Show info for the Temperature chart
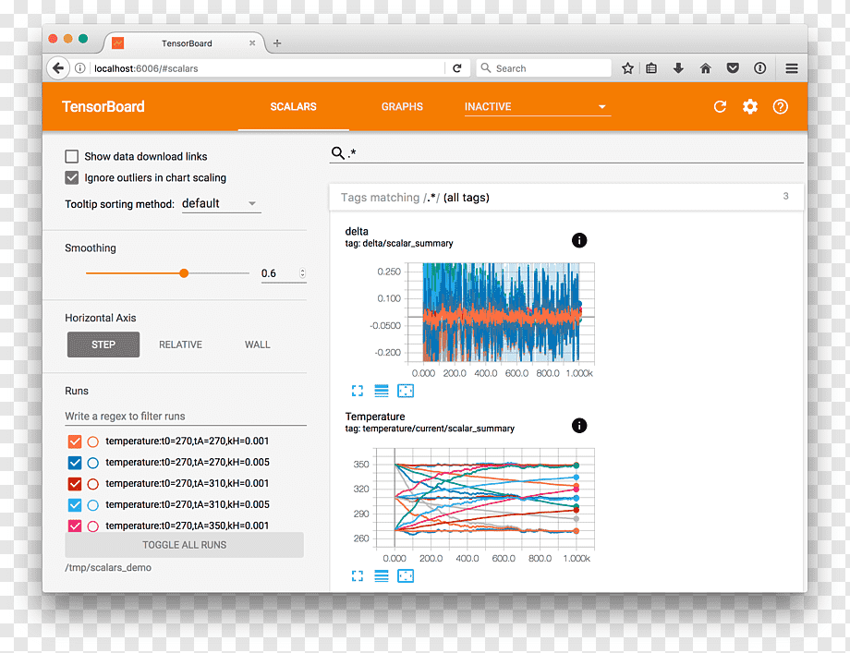Viewport: 850px width, 653px height. (579, 426)
